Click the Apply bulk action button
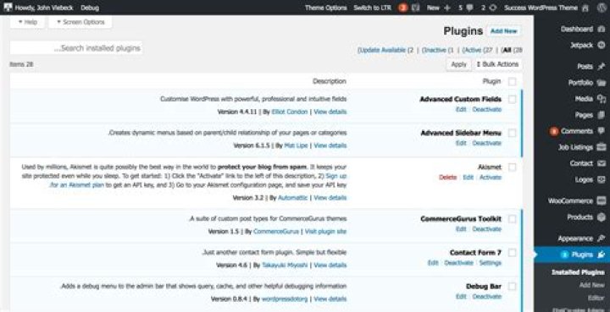The width and height of the screenshot is (610, 312). point(458,64)
